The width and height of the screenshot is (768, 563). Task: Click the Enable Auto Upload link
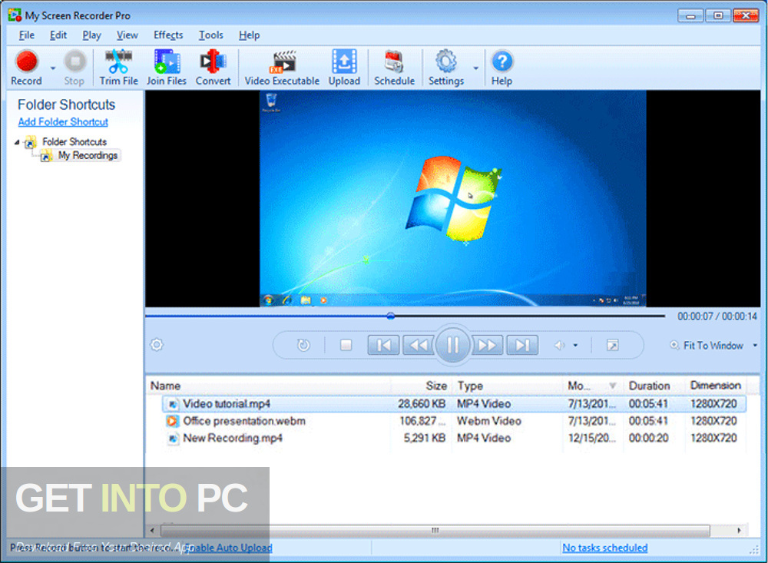click(x=228, y=548)
